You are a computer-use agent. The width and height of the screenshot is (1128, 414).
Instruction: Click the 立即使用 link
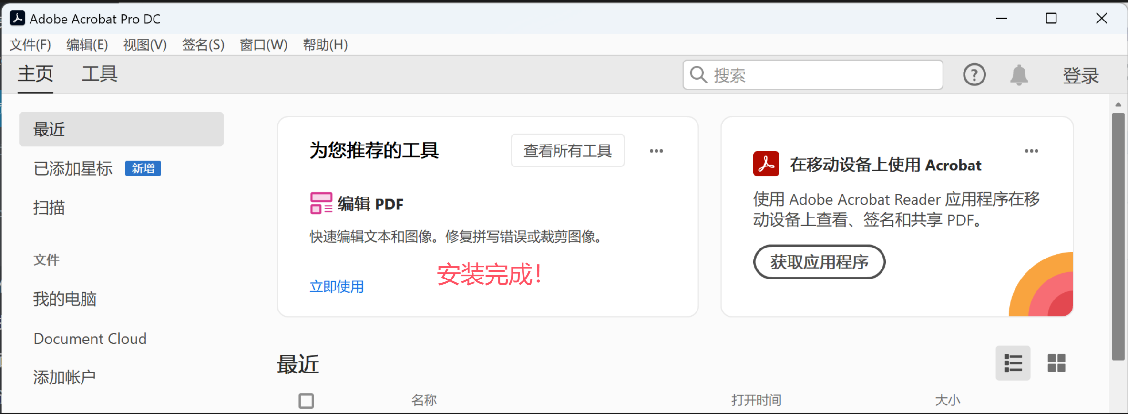(337, 287)
